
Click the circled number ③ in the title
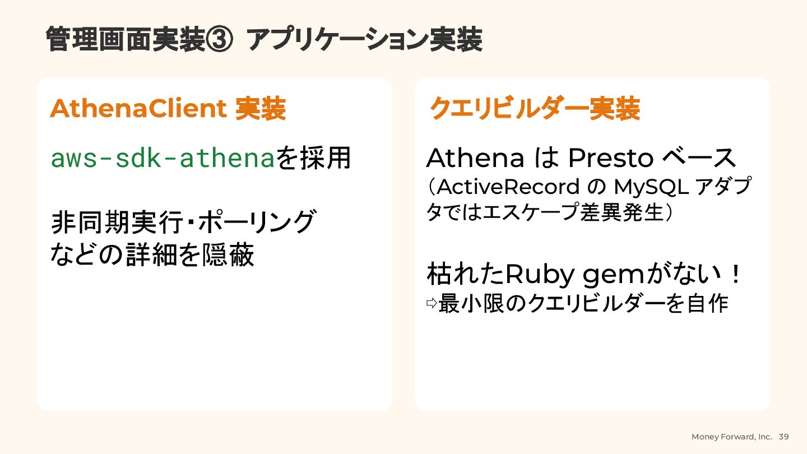coord(219,40)
